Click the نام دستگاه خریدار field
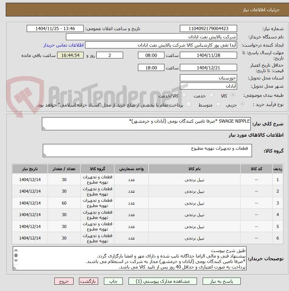The width and height of the screenshot is (289, 291). (x=151, y=37)
